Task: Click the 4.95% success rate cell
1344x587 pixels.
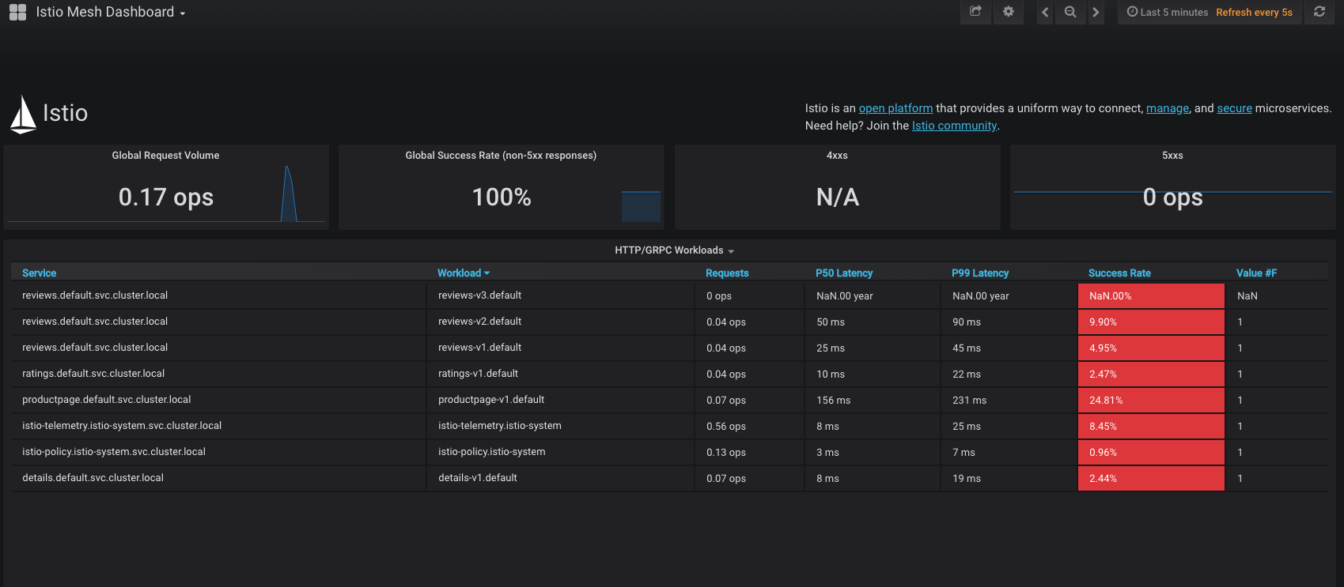Action: 1151,348
